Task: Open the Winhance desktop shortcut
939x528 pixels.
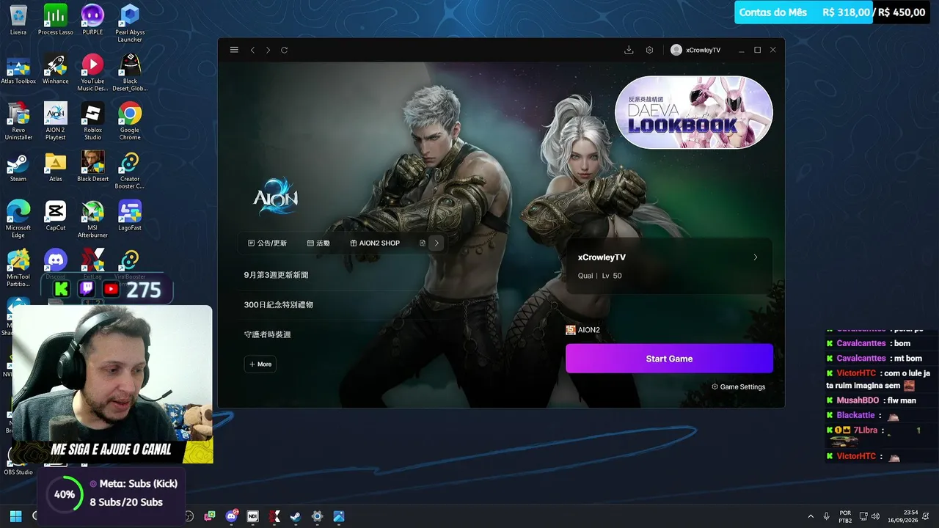Action: coord(56,70)
